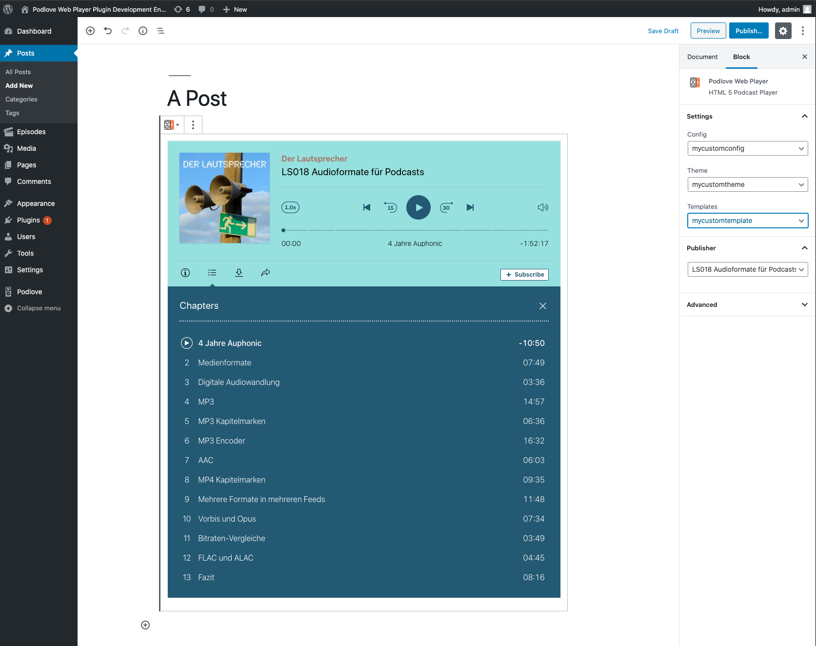The width and height of the screenshot is (816, 646).
Task: Open the share tab in player
Action: click(x=265, y=273)
